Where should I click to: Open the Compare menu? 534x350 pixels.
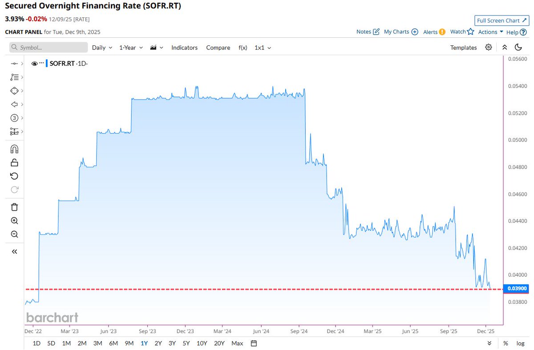[218, 48]
